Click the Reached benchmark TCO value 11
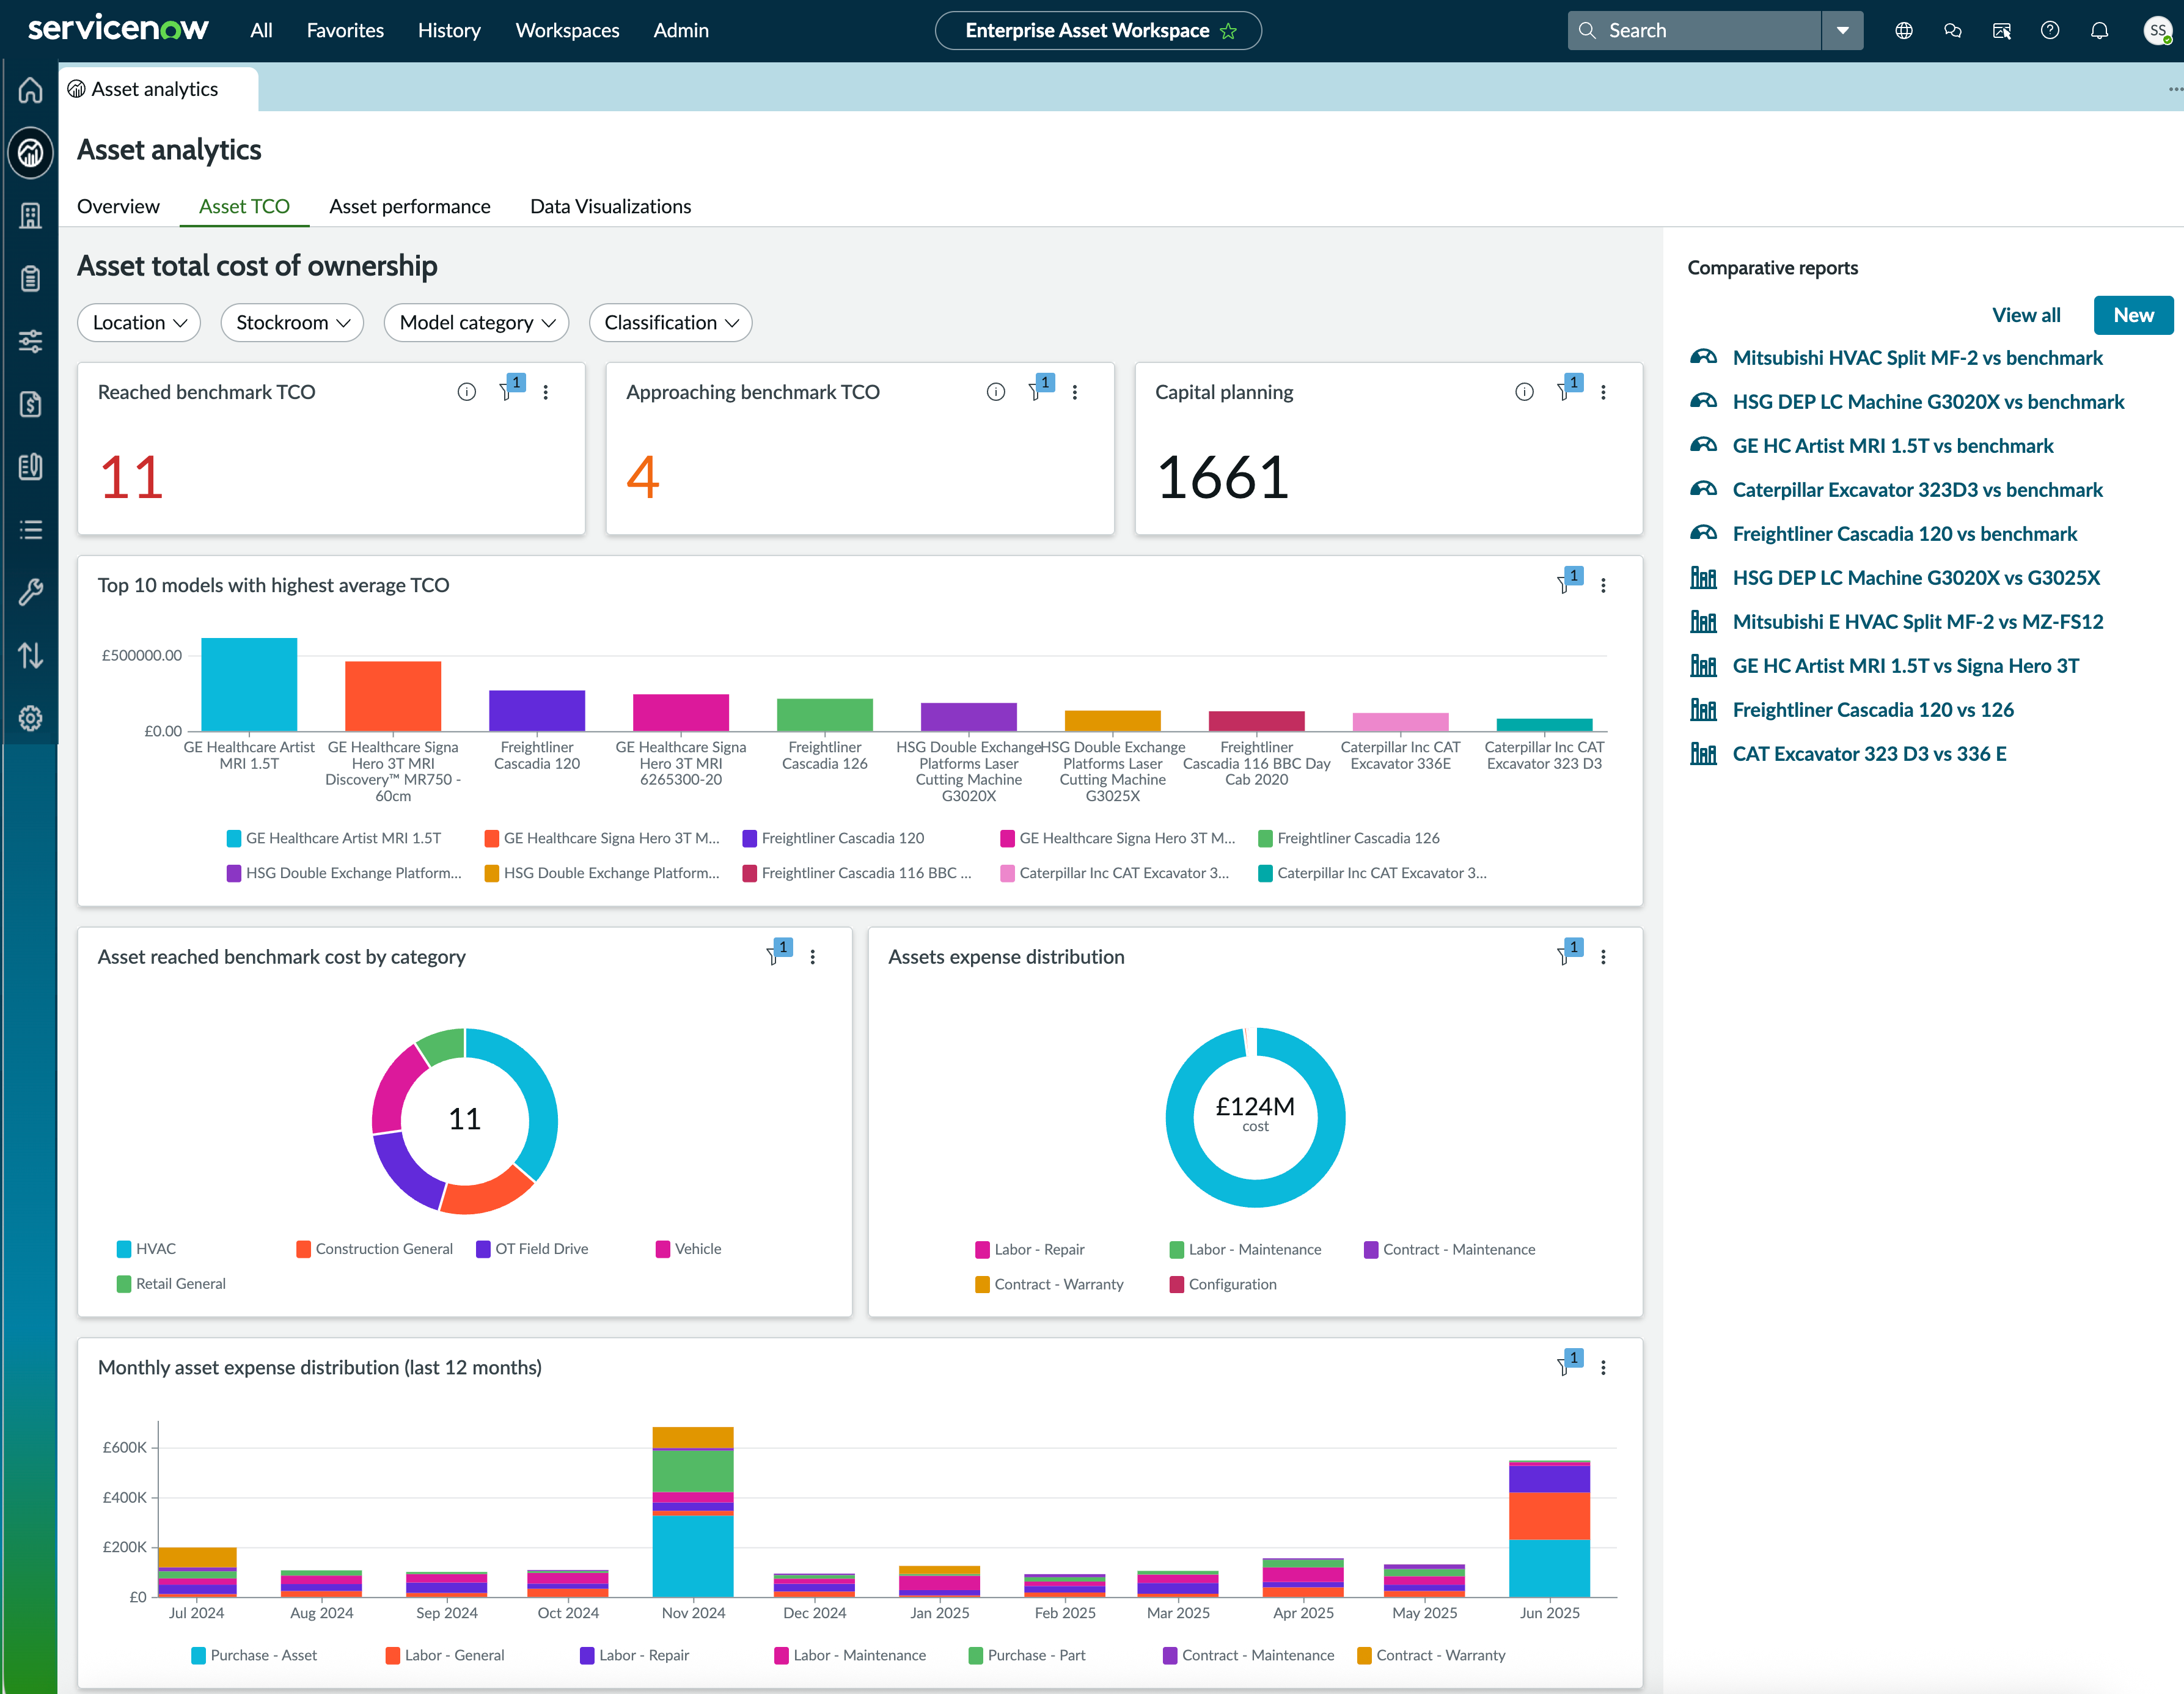 pyautogui.click(x=131, y=477)
